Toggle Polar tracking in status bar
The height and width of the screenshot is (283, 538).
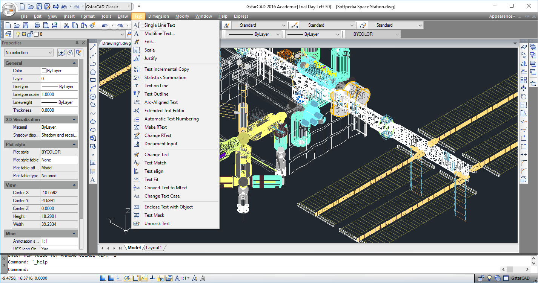pyautogui.click(x=127, y=278)
